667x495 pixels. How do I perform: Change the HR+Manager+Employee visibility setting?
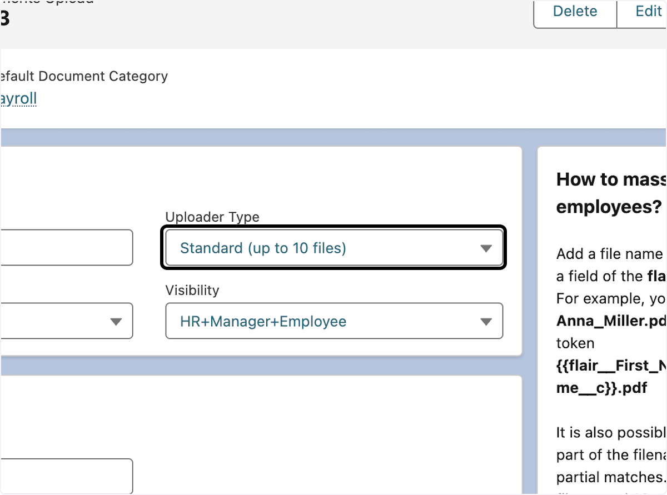[263, 321]
